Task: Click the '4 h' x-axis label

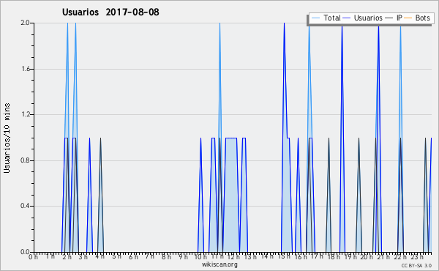Action: tap(100, 256)
